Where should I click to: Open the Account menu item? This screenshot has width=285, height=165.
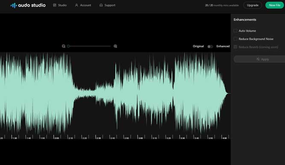pyautogui.click(x=83, y=5)
